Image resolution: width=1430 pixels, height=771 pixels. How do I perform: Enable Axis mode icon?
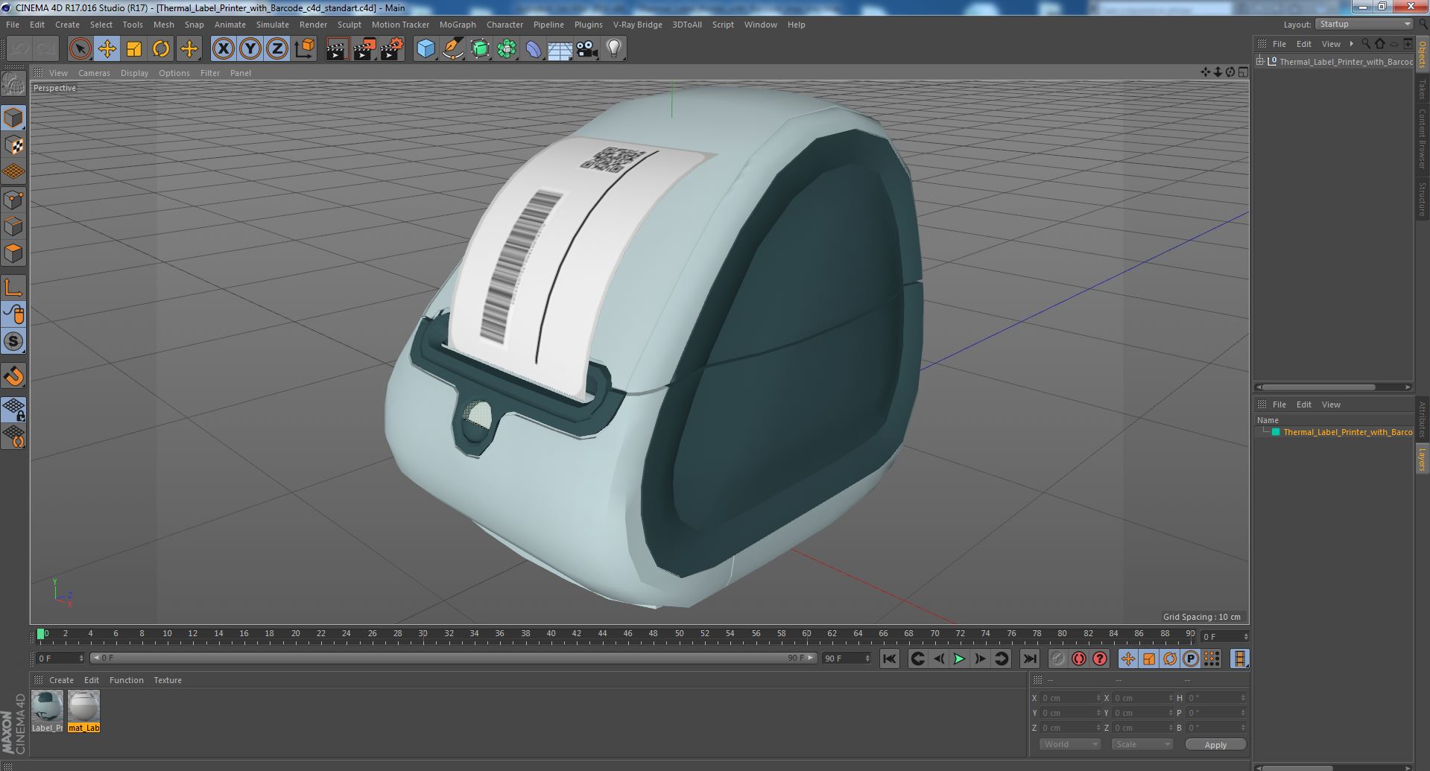pyautogui.click(x=13, y=288)
